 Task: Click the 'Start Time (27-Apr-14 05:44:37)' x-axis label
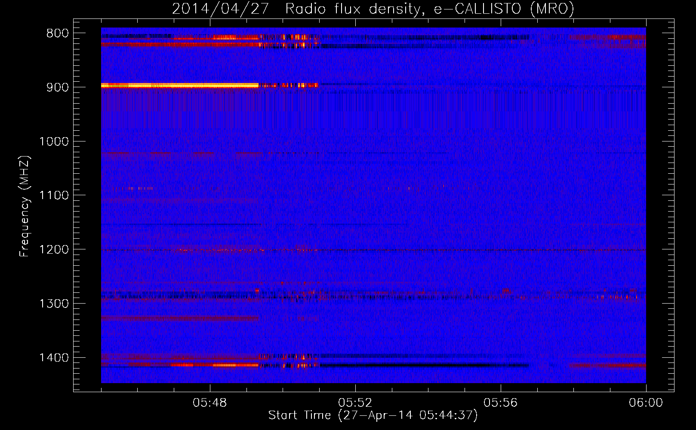tap(373, 415)
